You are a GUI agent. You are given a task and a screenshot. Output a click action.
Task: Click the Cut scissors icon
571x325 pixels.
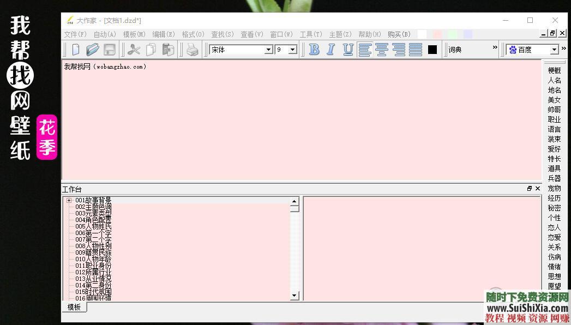134,50
